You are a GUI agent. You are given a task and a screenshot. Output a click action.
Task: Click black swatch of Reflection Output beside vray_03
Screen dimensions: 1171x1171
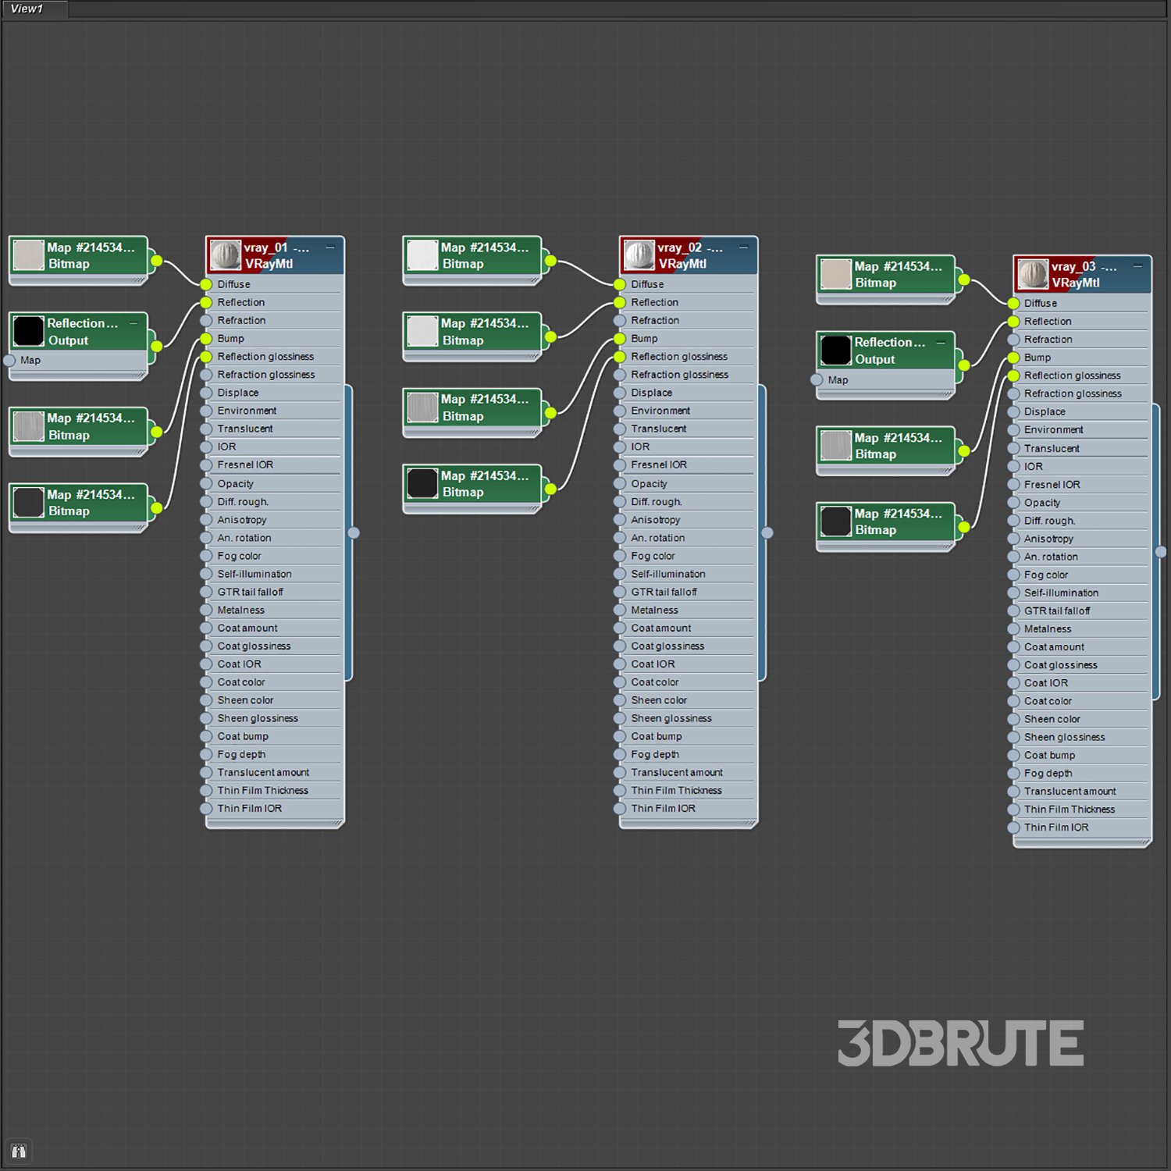click(835, 351)
